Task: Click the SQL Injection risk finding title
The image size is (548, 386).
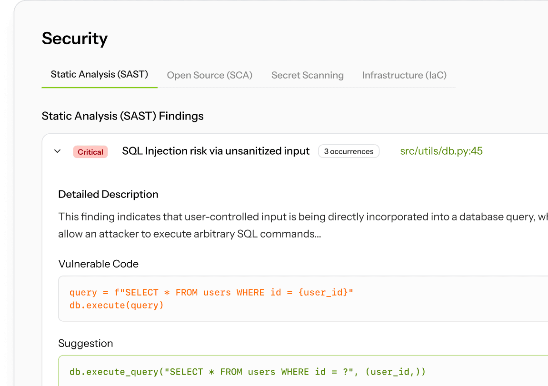Action: click(216, 151)
